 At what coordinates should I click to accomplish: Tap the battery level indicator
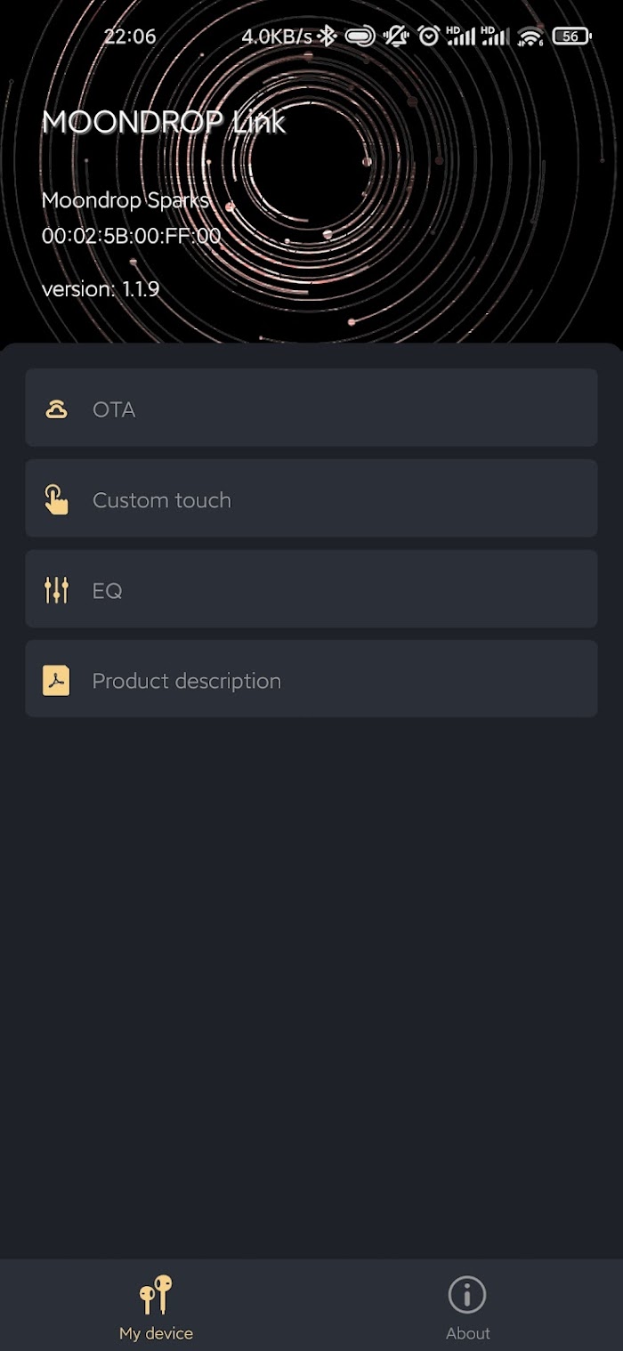click(x=570, y=36)
